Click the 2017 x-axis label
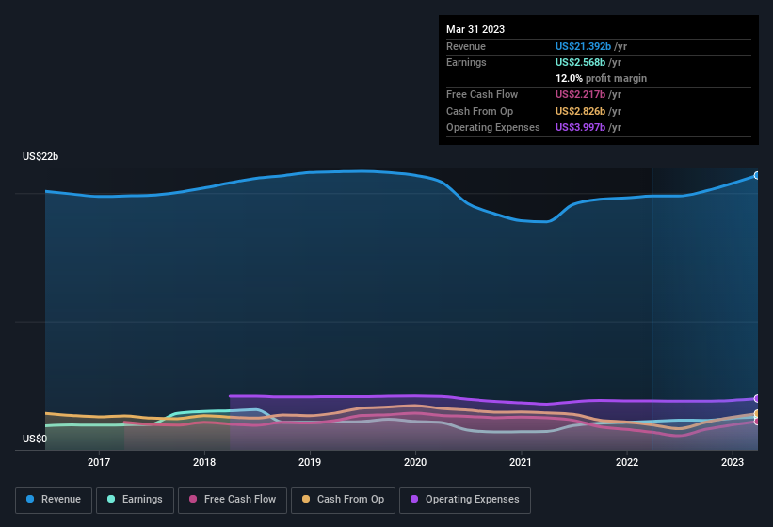Image resolution: width=773 pixels, height=527 pixels. [x=99, y=462]
